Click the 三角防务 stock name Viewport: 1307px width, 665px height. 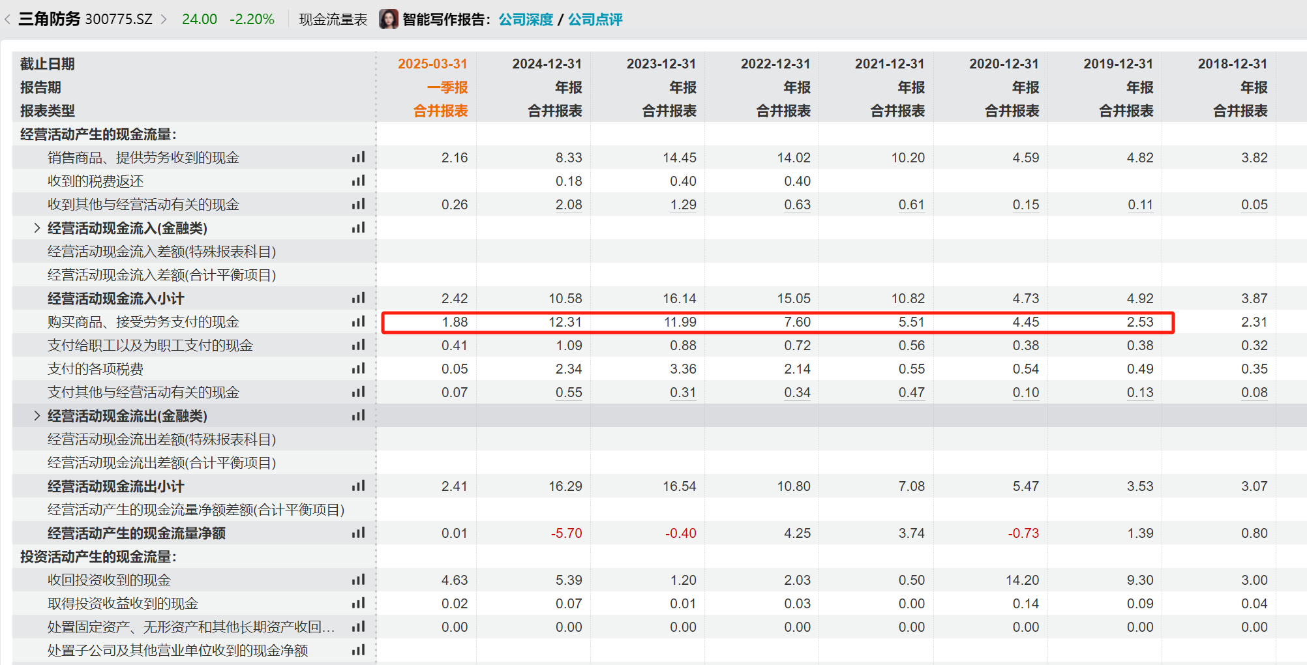pos(50,19)
